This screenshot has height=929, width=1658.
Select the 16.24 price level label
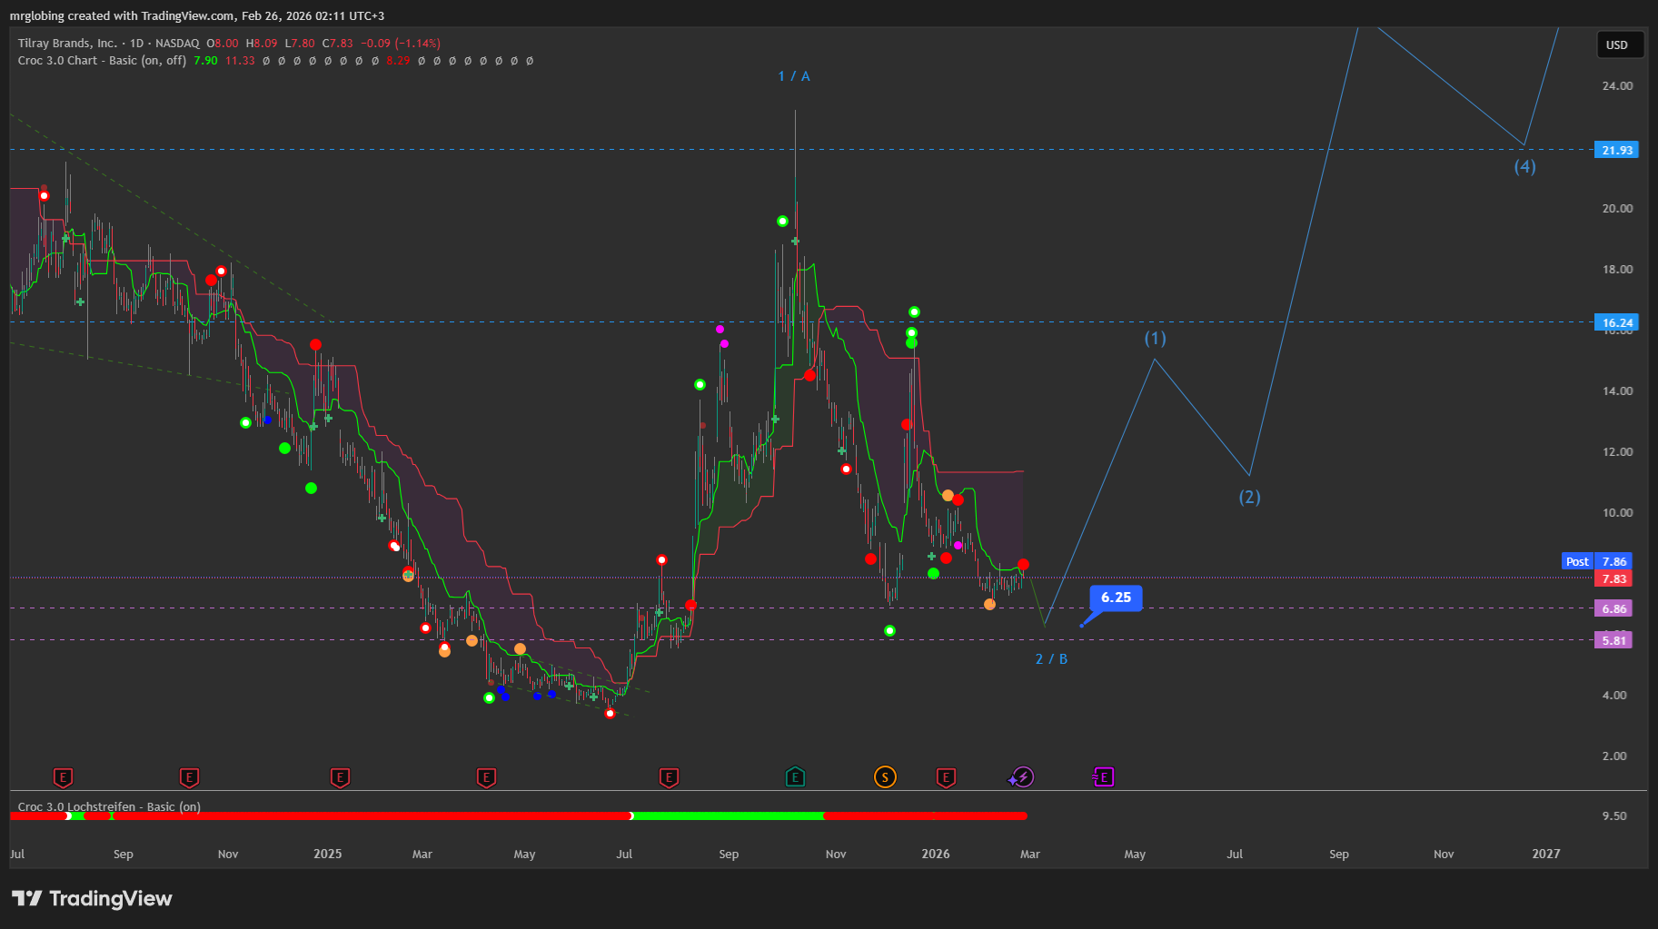tap(1616, 322)
